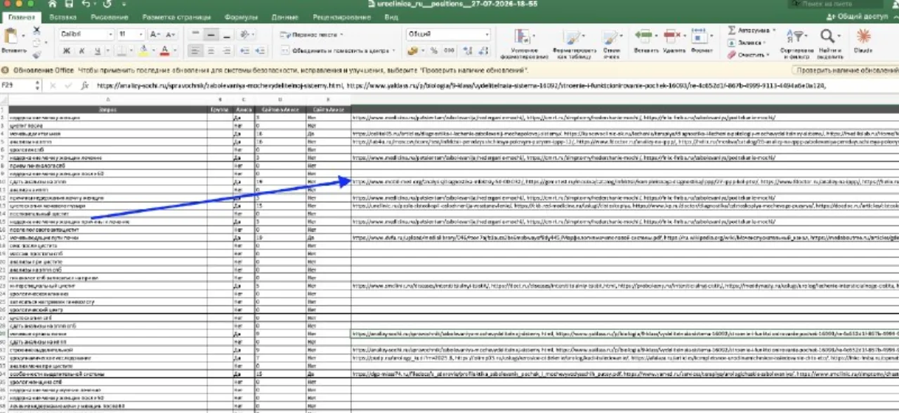Click the Cut scissors icon

click(37, 30)
